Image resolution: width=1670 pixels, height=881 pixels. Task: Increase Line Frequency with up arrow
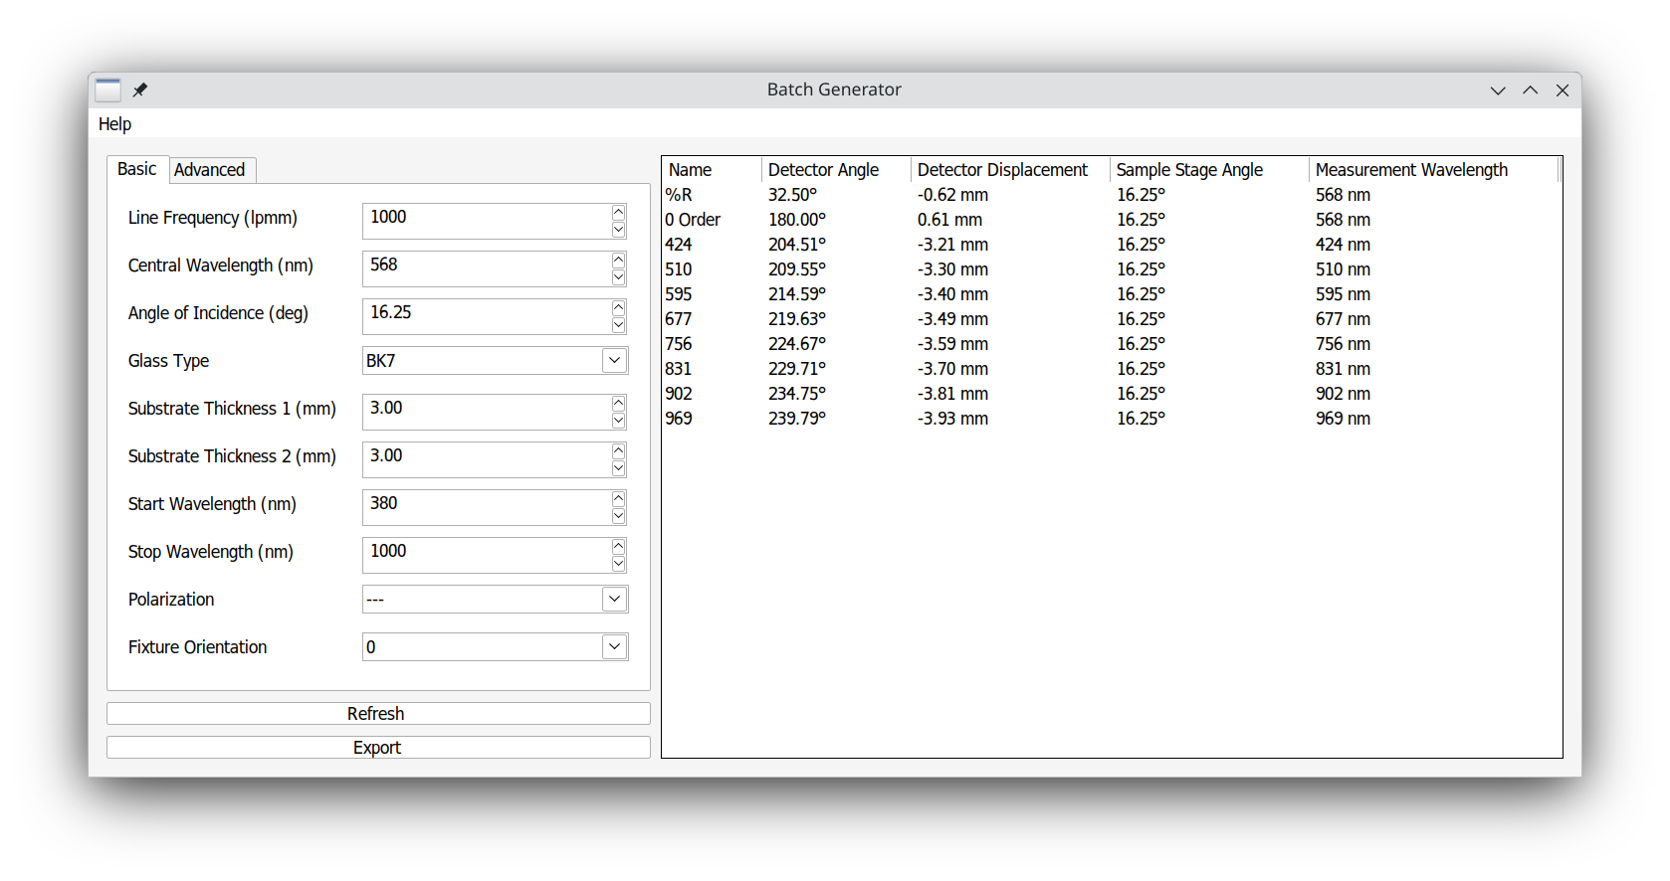pyautogui.click(x=618, y=212)
